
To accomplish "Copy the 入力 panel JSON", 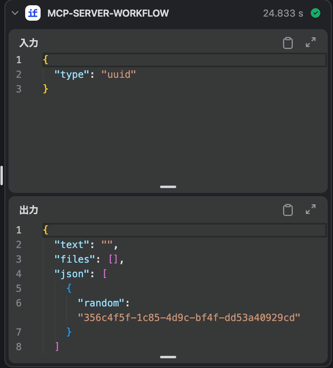I will pos(288,43).
